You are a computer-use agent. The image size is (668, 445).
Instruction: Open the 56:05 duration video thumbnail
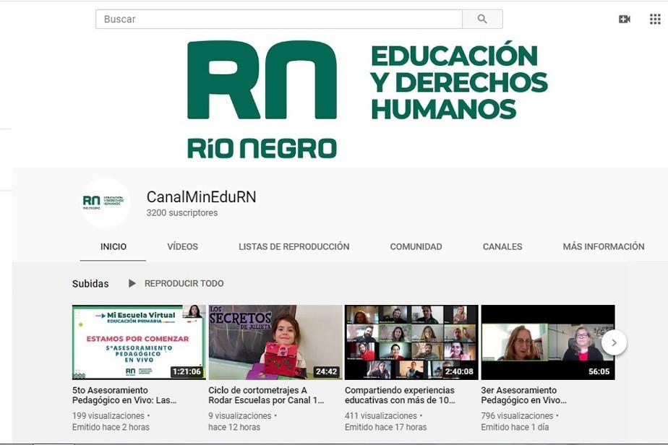pos(547,342)
